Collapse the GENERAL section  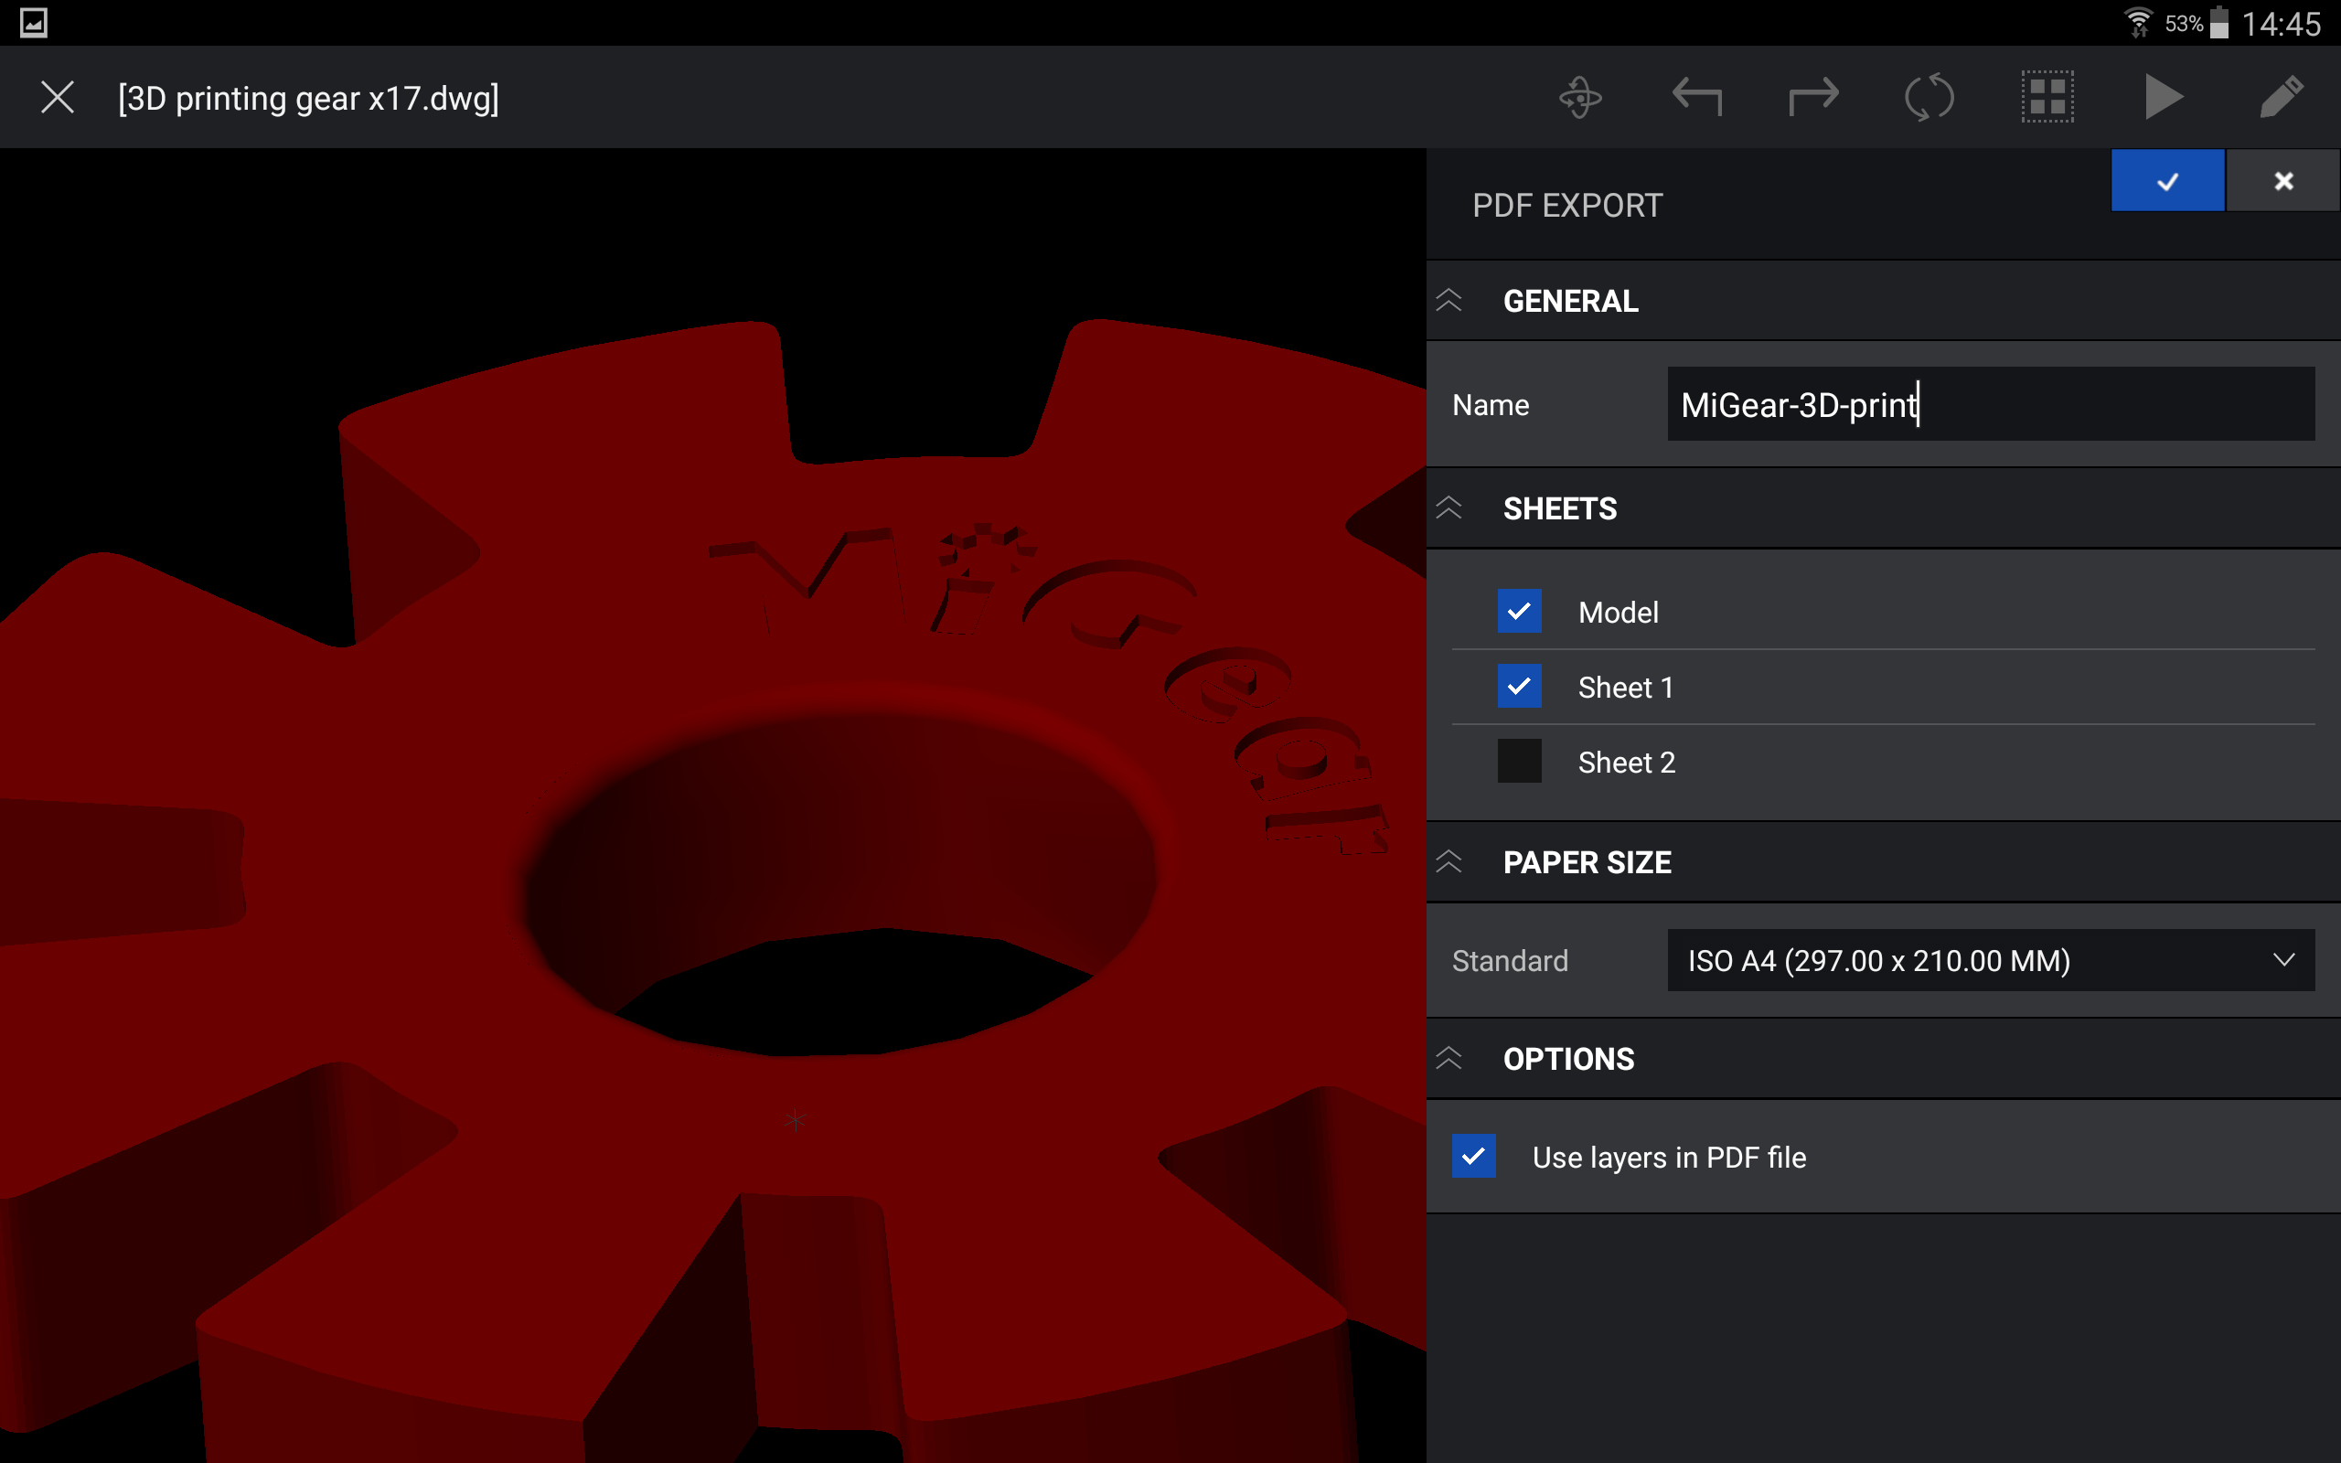coord(1448,300)
